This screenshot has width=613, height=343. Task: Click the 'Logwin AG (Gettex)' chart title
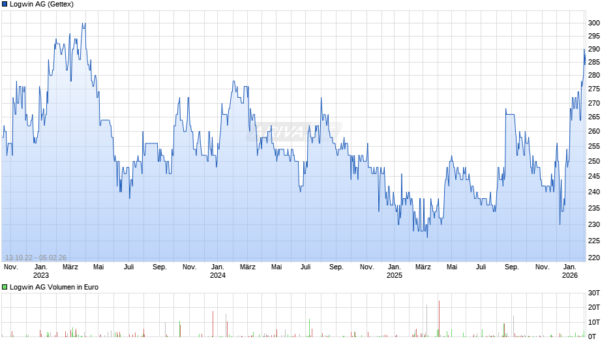pos(42,5)
